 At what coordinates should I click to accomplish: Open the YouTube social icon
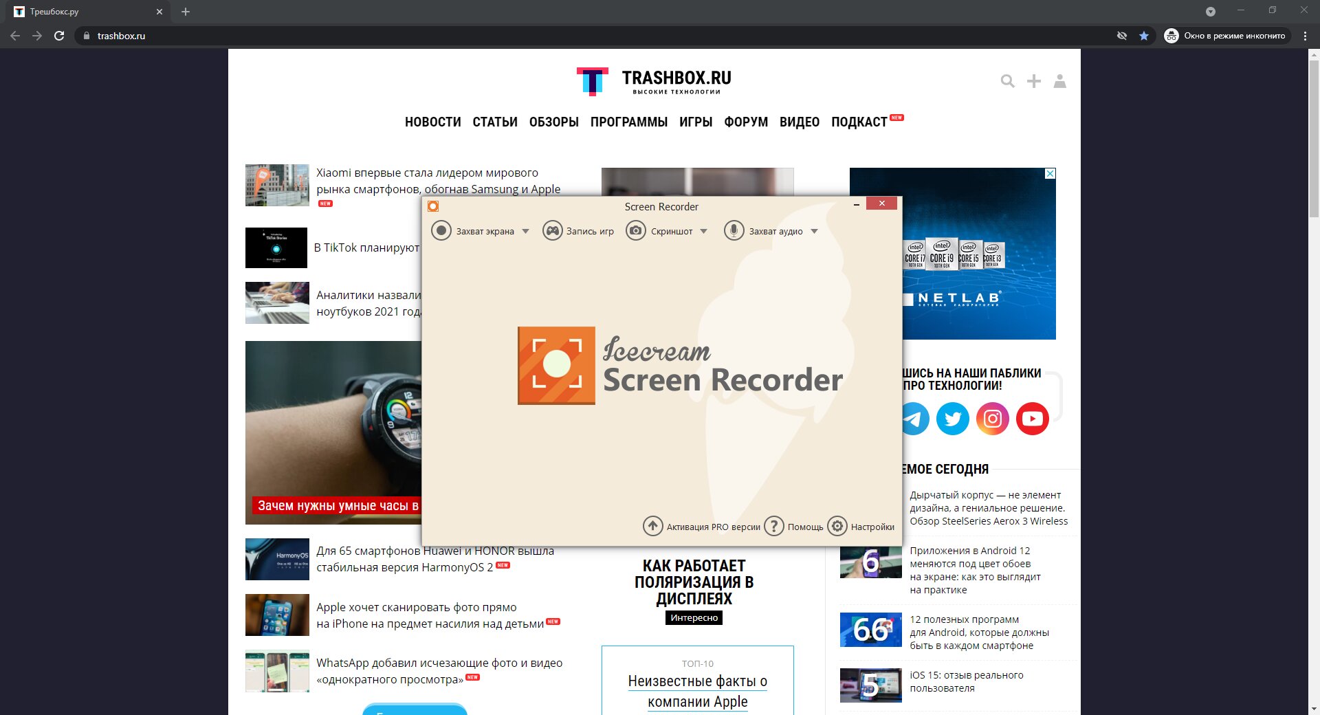coord(1033,418)
